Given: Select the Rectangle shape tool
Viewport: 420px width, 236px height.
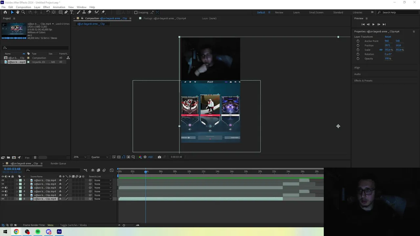Looking at the screenshot, I should (60, 12).
